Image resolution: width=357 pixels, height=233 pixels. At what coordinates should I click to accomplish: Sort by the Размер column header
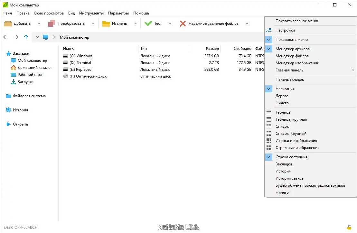pos(205,49)
